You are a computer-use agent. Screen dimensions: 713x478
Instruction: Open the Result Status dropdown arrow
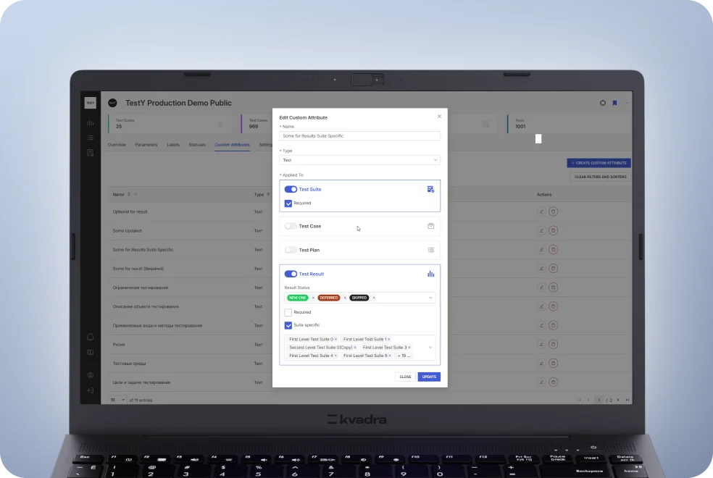coord(430,298)
